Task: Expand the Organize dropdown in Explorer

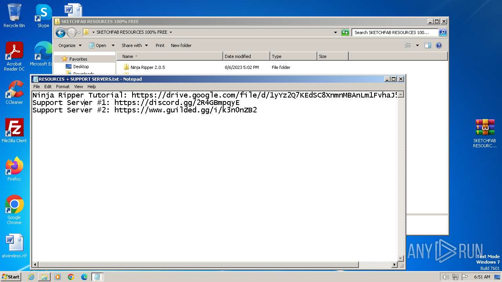Action: [70, 45]
